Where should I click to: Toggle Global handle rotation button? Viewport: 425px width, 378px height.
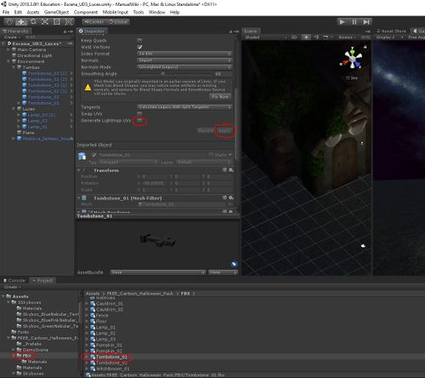tap(118, 21)
